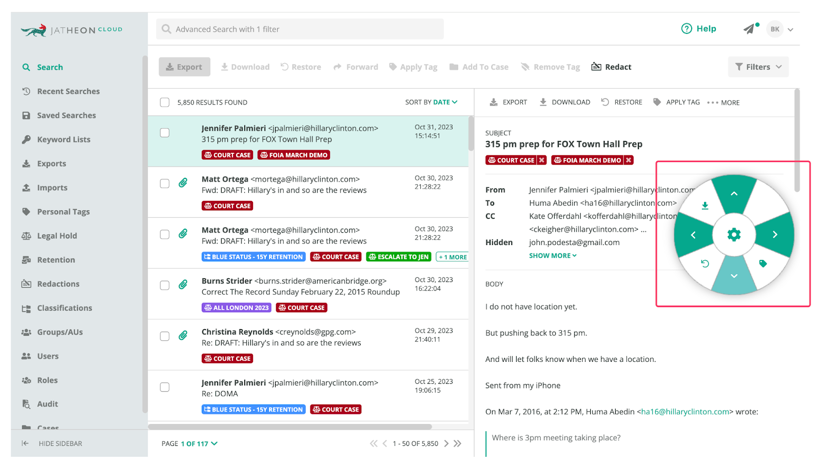Image resolution: width=821 pixels, height=468 pixels.
Task: Jump to the last results page
Action: [x=457, y=443]
